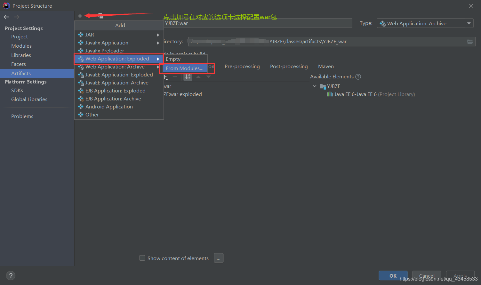Click the sort alphabetically icon

point(188,77)
